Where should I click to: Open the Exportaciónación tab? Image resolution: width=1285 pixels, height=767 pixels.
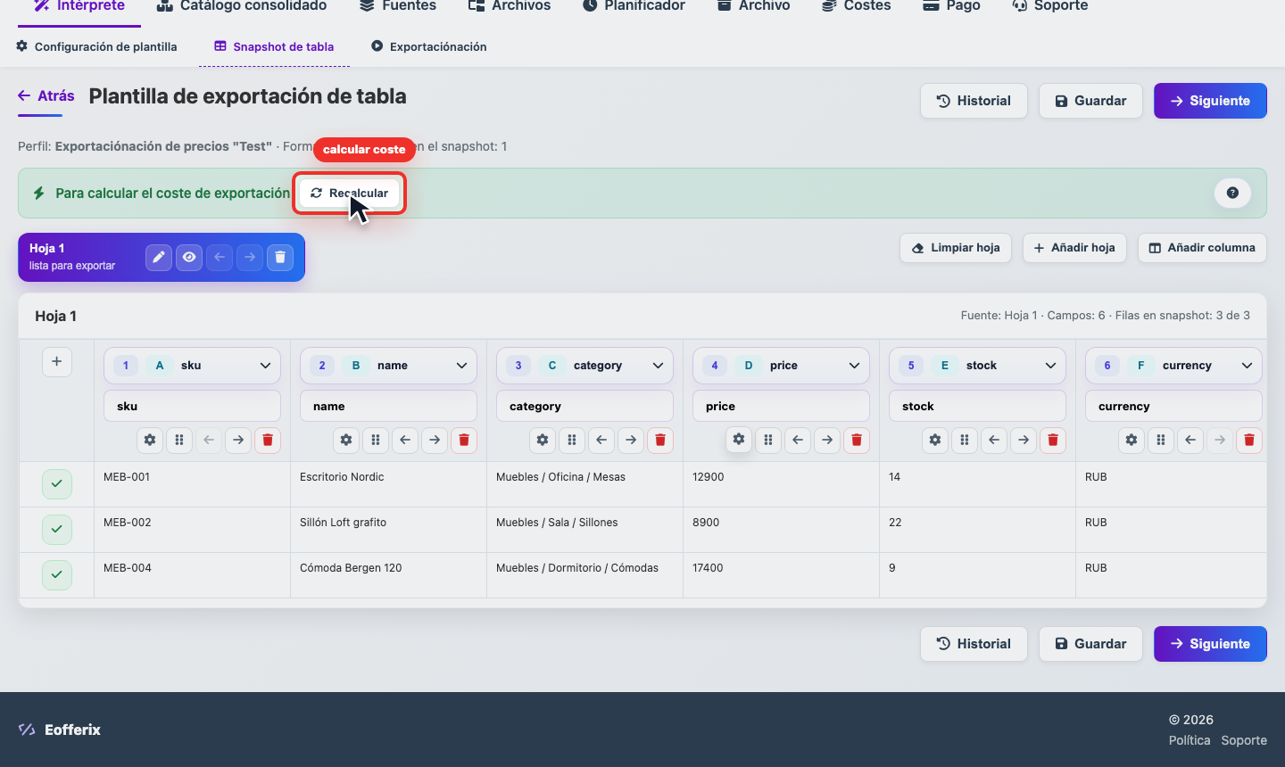pyautogui.click(x=429, y=46)
